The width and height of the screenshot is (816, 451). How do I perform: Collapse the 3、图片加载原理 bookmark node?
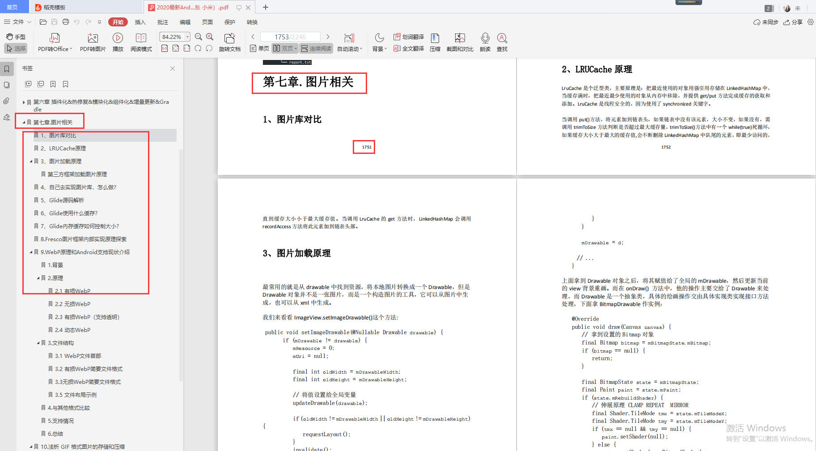(x=31, y=162)
